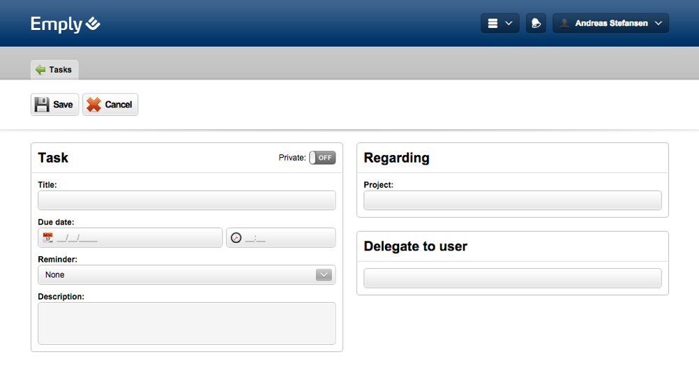The width and height of the screenshot is (699, 372).
Task: Click the red X Cancel icon
Action: 93,105
